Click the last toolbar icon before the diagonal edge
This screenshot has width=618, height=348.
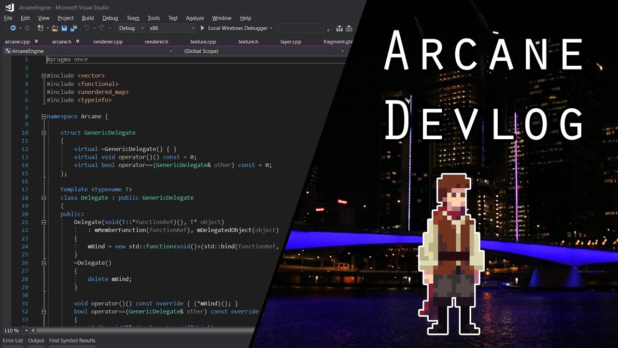349,28
